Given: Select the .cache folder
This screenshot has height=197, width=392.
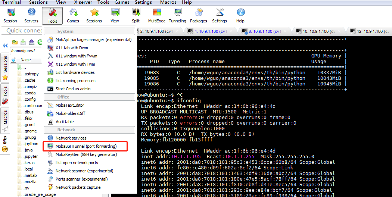Looking at the screenshot, I should click(26, 80).
